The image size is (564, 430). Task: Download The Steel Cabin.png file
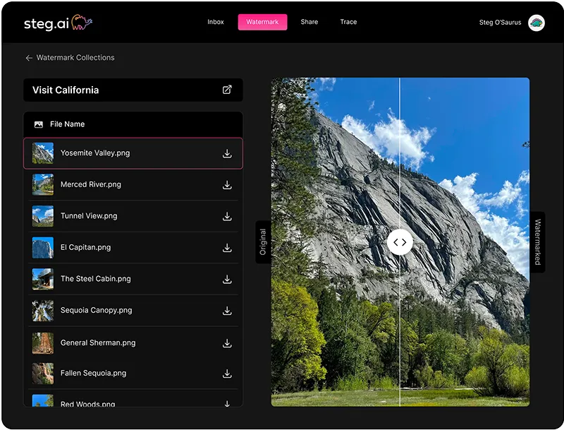(227, 279)
